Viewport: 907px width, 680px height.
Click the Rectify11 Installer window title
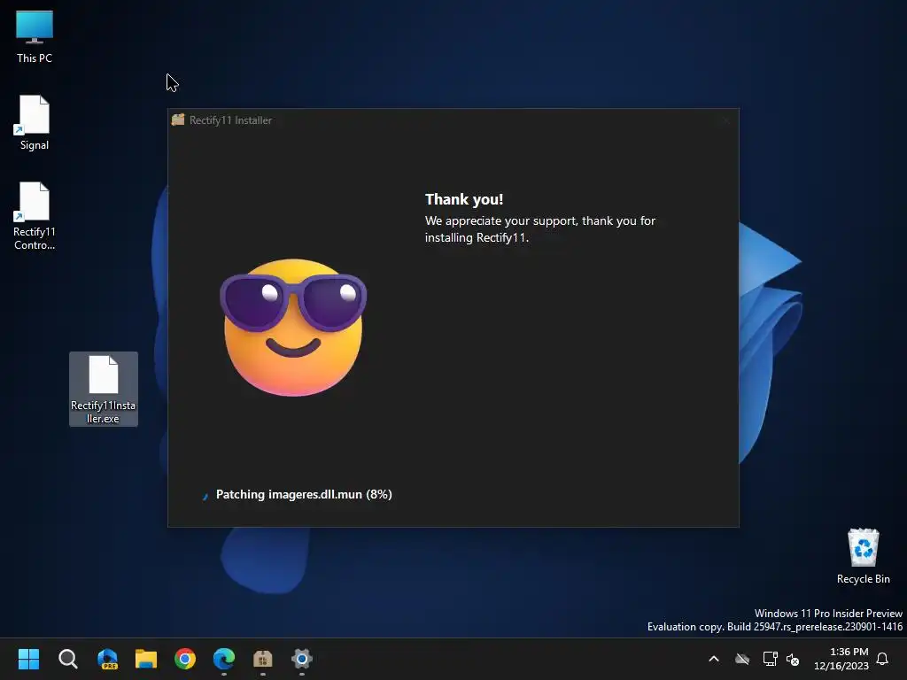(x=231, y=120)
